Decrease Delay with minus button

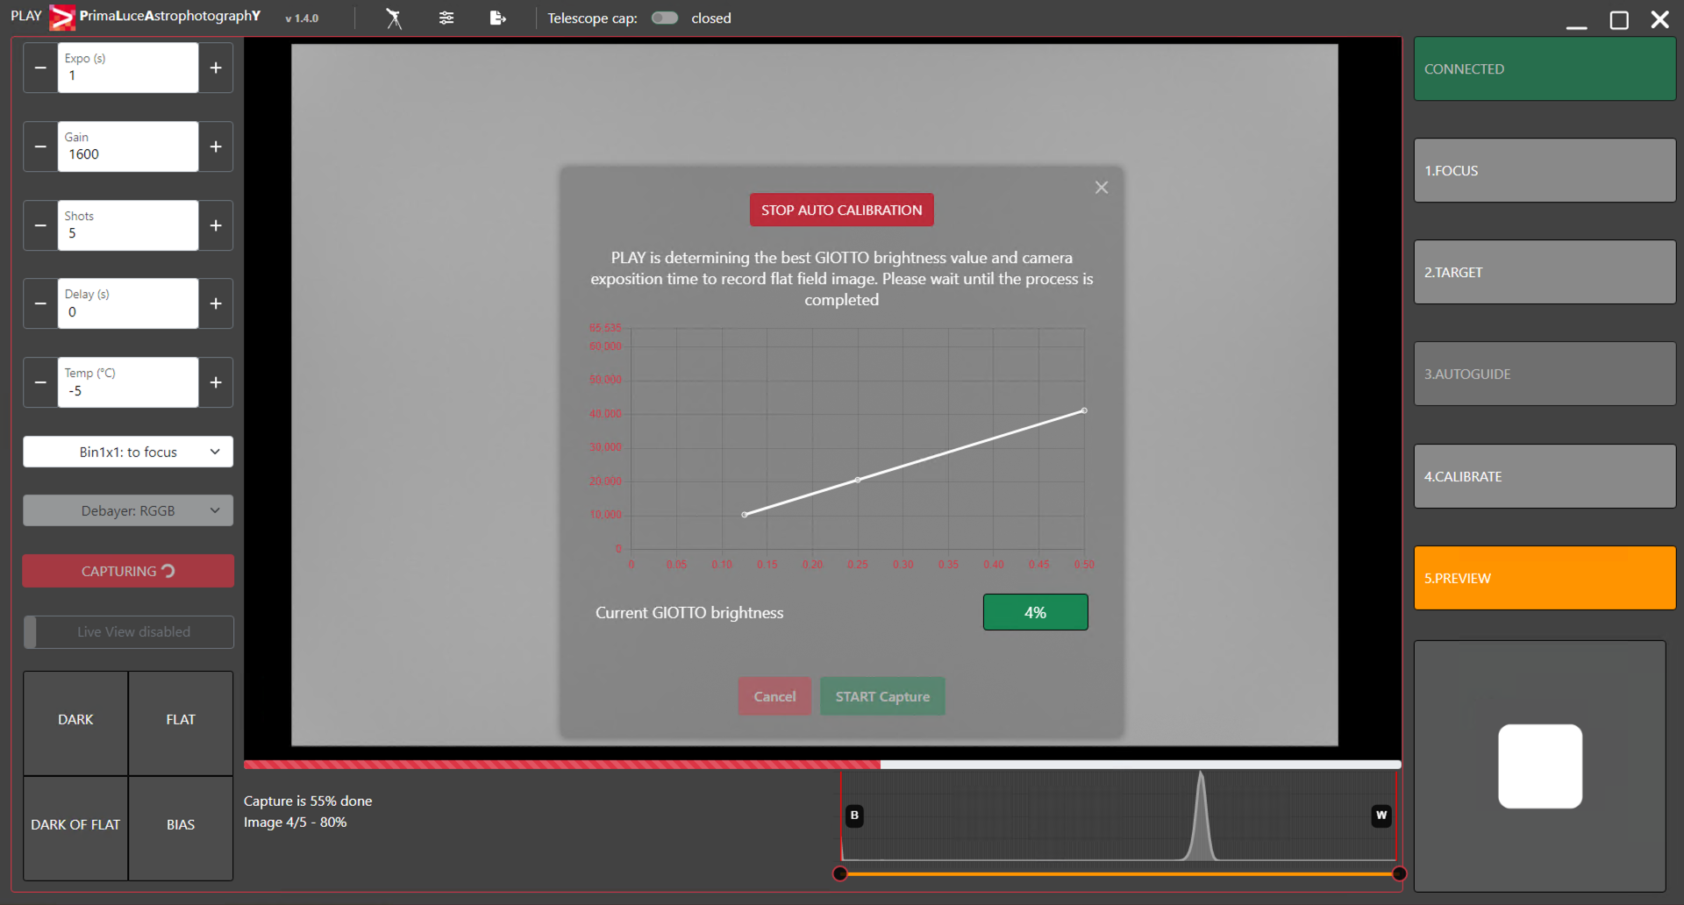(40, 303)
